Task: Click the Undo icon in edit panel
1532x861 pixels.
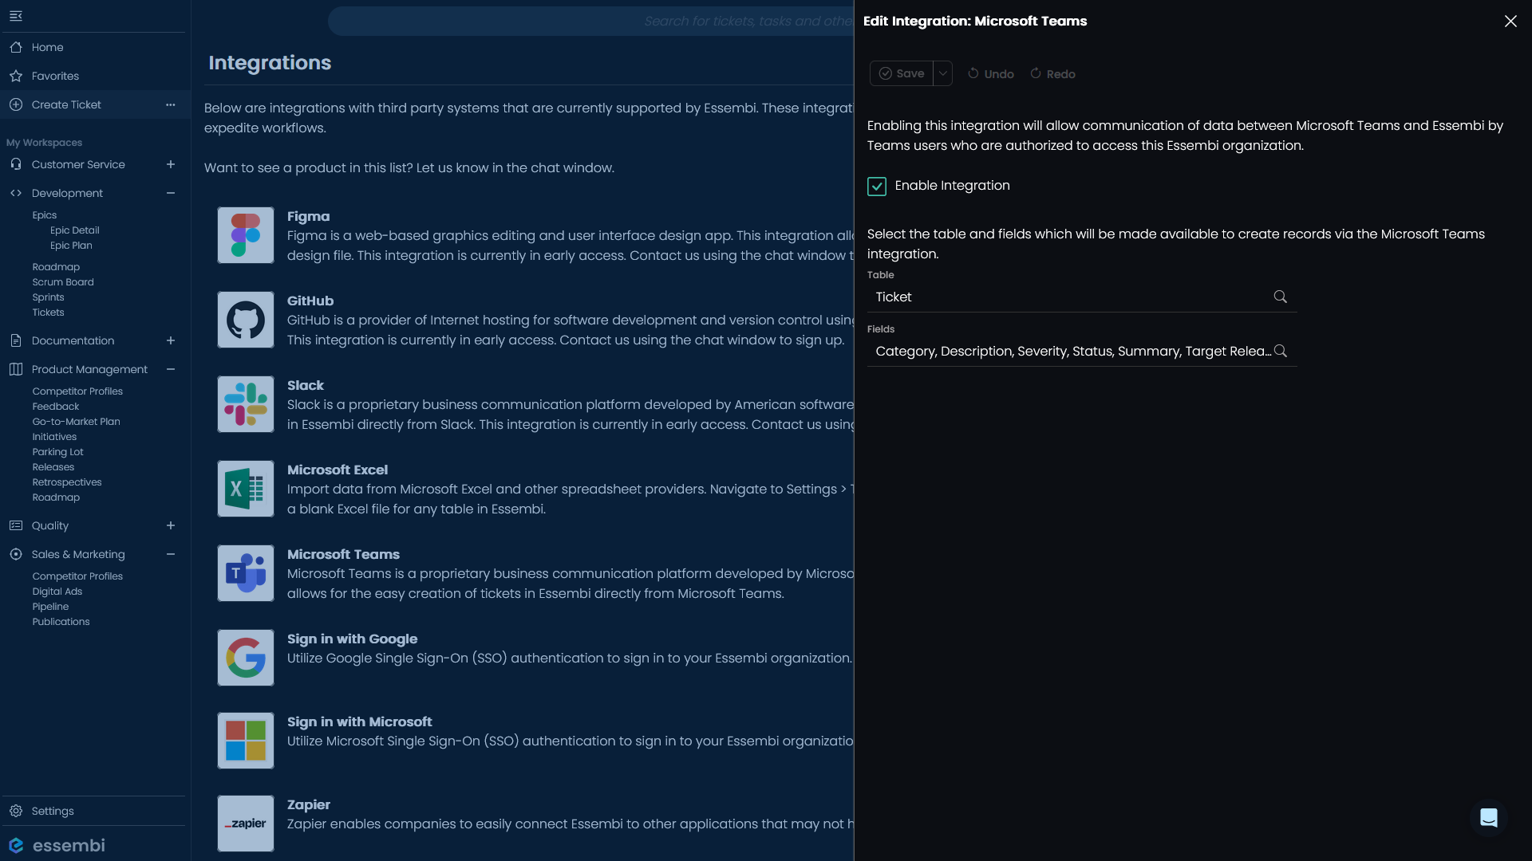Action: point(972,73)
